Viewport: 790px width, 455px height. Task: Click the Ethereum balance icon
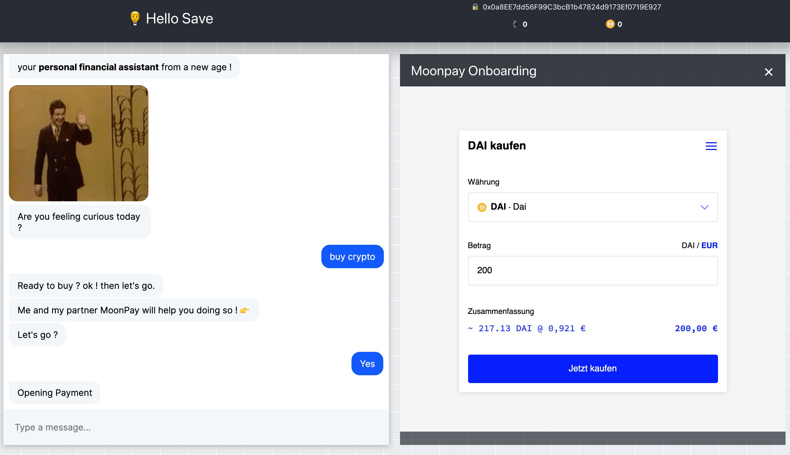pyautogui.click(x=514, y=24)
